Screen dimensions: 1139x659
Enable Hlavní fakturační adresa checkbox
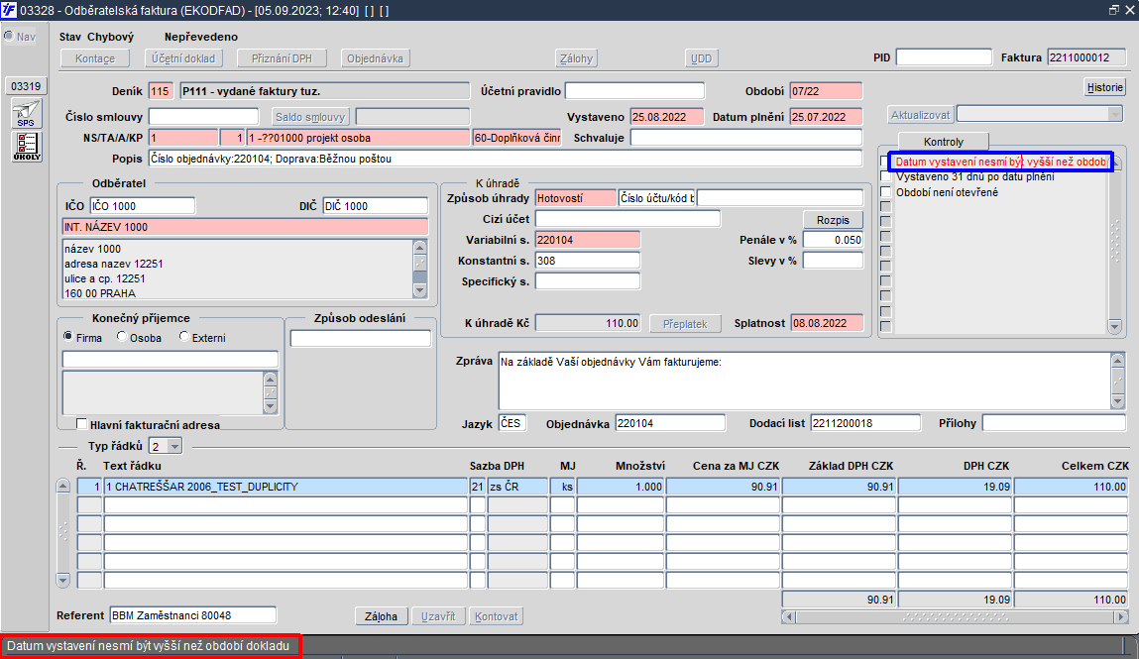(82, 424)
